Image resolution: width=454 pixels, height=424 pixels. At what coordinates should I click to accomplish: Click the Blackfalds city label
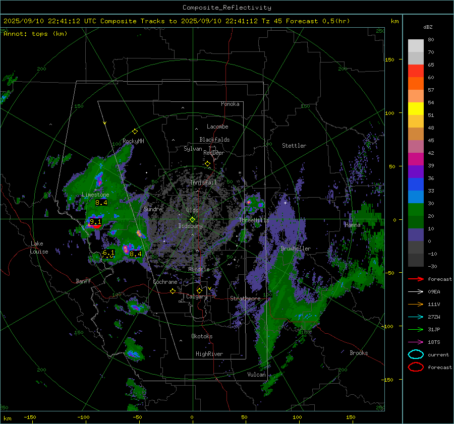pyautogui.click(x=214, y=140)
